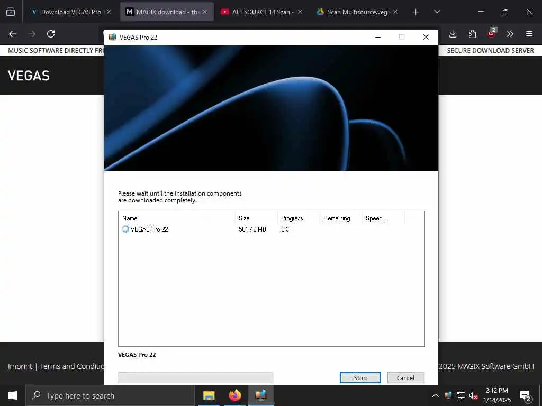This screenshot has height=406, width=542.
Task: Minimize the VEGAS Pro 22 installer window
Action: pyautogui.click(x=378, y=37)
